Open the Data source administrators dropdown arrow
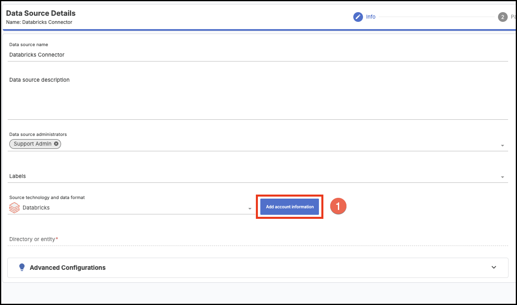Viewport: 517px width, 305px height. (x=502, y=146)
